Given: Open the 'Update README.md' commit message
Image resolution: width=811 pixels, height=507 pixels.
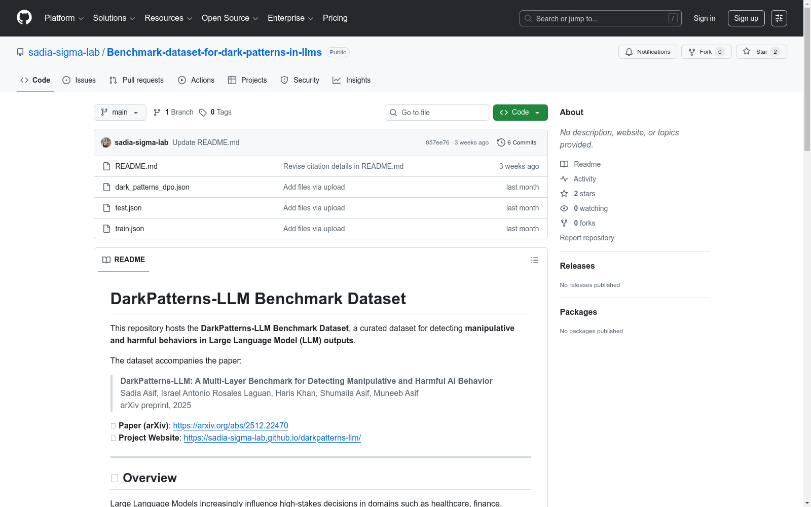Looking at the screenshot, I should [x=206, y=142].
